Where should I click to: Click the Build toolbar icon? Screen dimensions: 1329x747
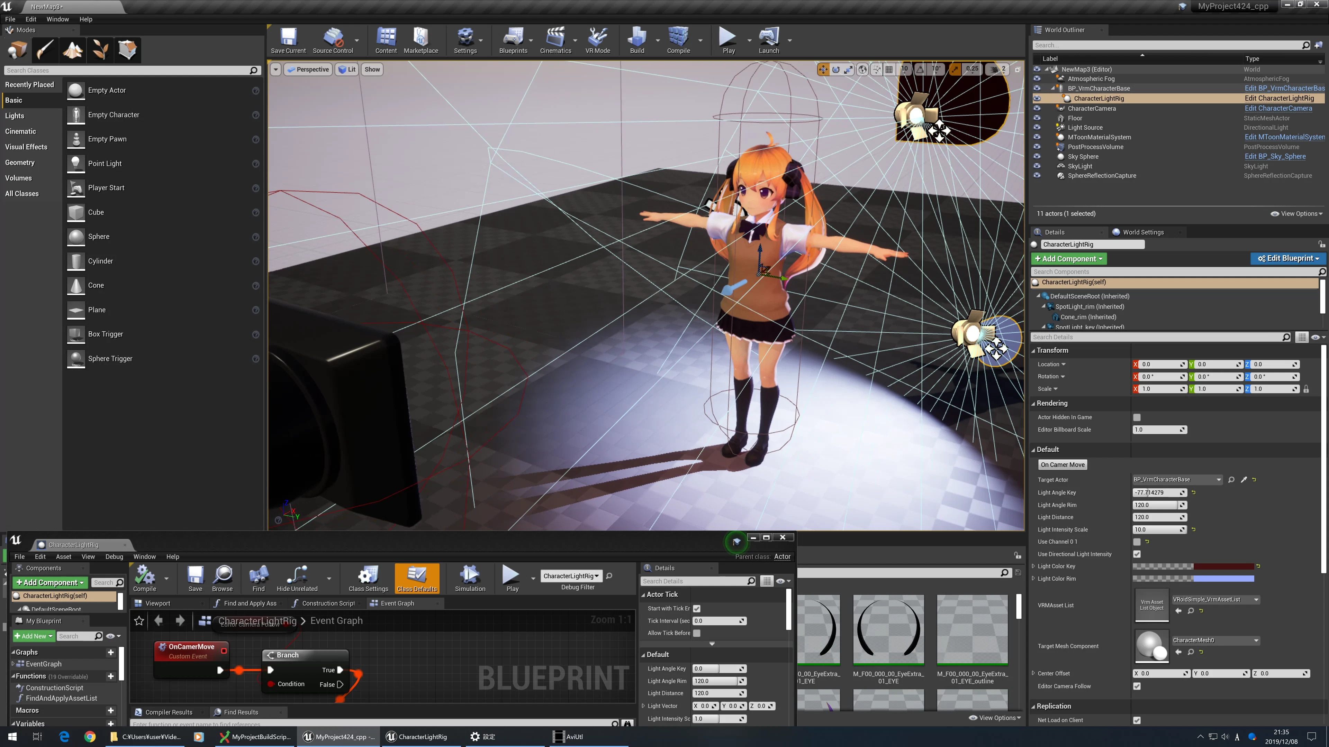pyautogui.click(x=637, y=40)
